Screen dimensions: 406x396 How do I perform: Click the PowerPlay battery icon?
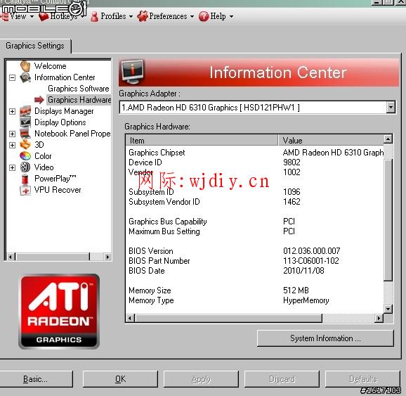pos(25,179)
